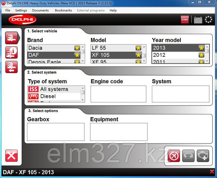217x178 pixels.
Task: Open the Help menu
Action: pos(113,10)
